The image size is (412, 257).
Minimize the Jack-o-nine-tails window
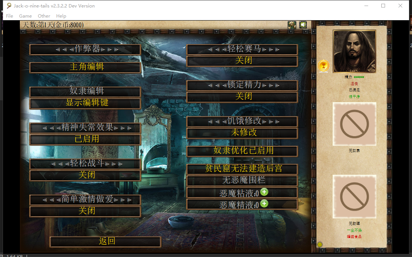pyautogui.click(x=366, y=6)
